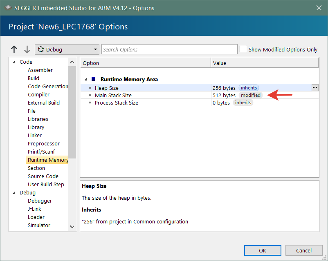This screenshot has height=261, width=328.
Task: Click the up arrow navigation icon
Action: click(x=14, y=49)
